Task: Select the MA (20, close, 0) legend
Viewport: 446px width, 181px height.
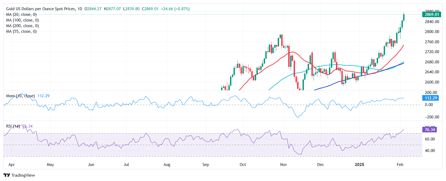Action: coord(21,15)
